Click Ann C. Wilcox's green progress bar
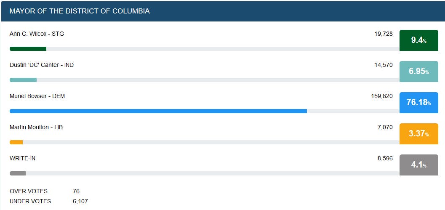The image size is (445, 210). pos(28,49)
